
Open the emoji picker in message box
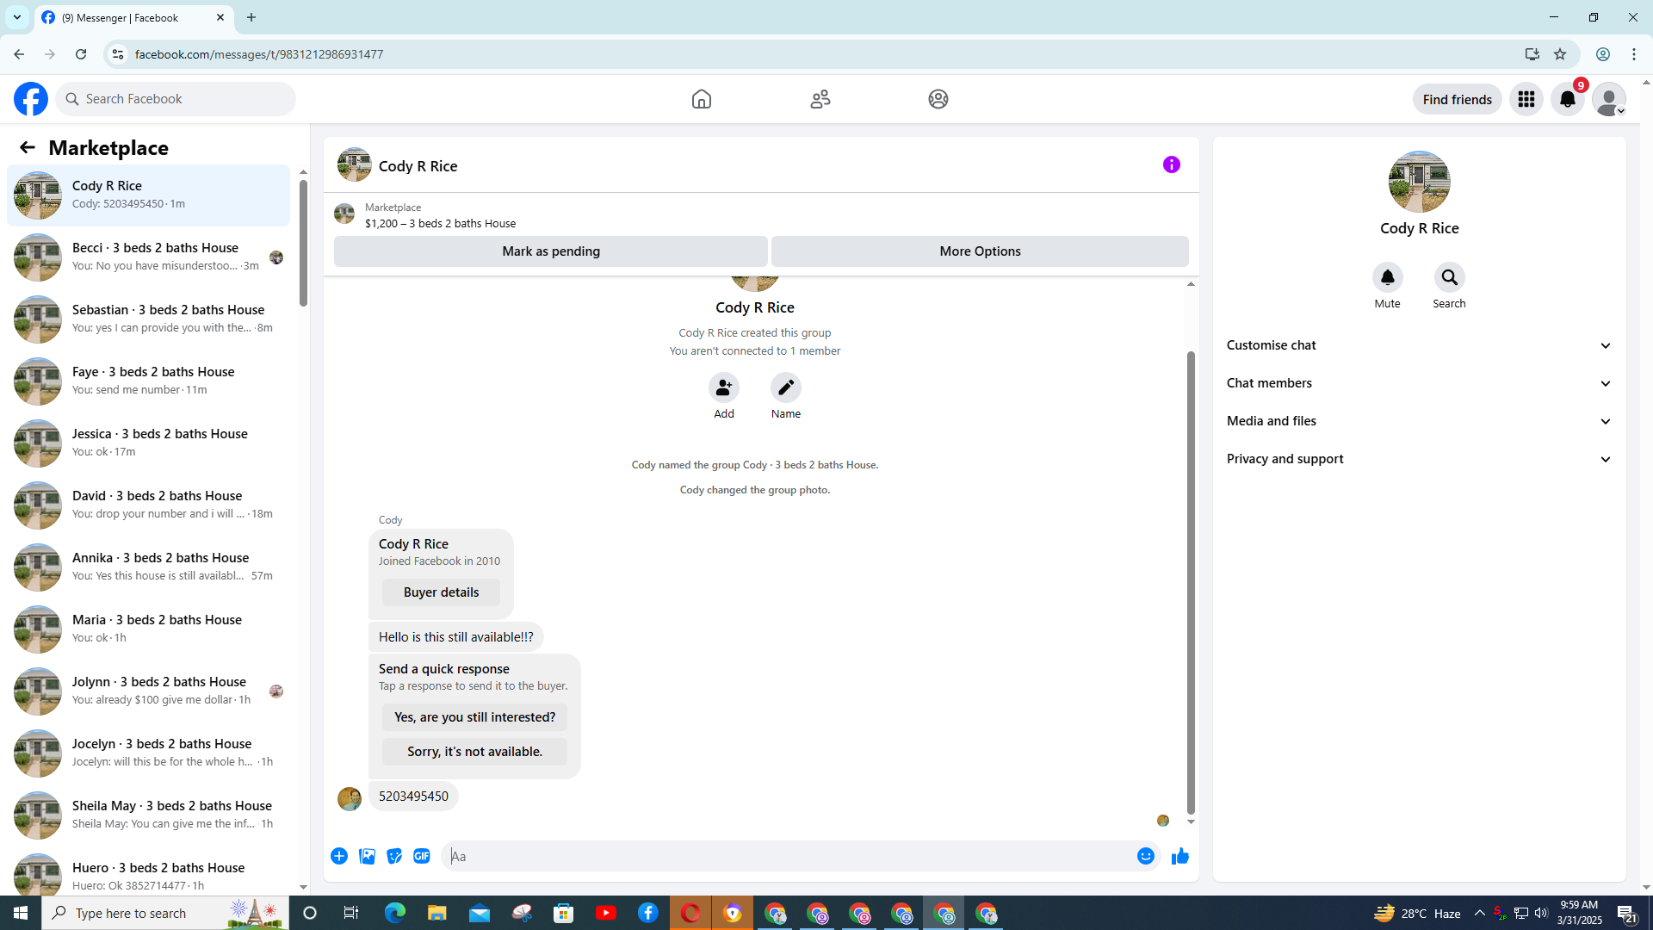(1145, 856)
